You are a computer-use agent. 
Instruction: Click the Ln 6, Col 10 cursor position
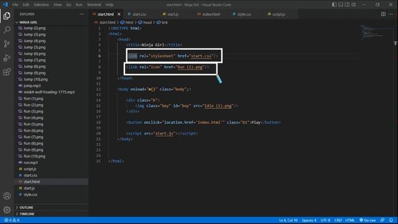click(x=288, y=220)
